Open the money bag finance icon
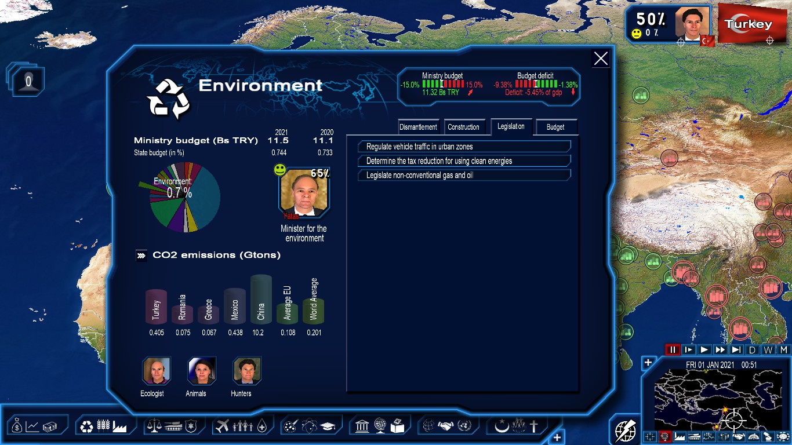Image resolution: width=792 pixels, height=445 pixels. tap(16, 426)
